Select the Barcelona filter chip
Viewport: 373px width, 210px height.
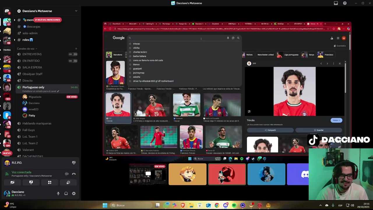click(115, 55)
